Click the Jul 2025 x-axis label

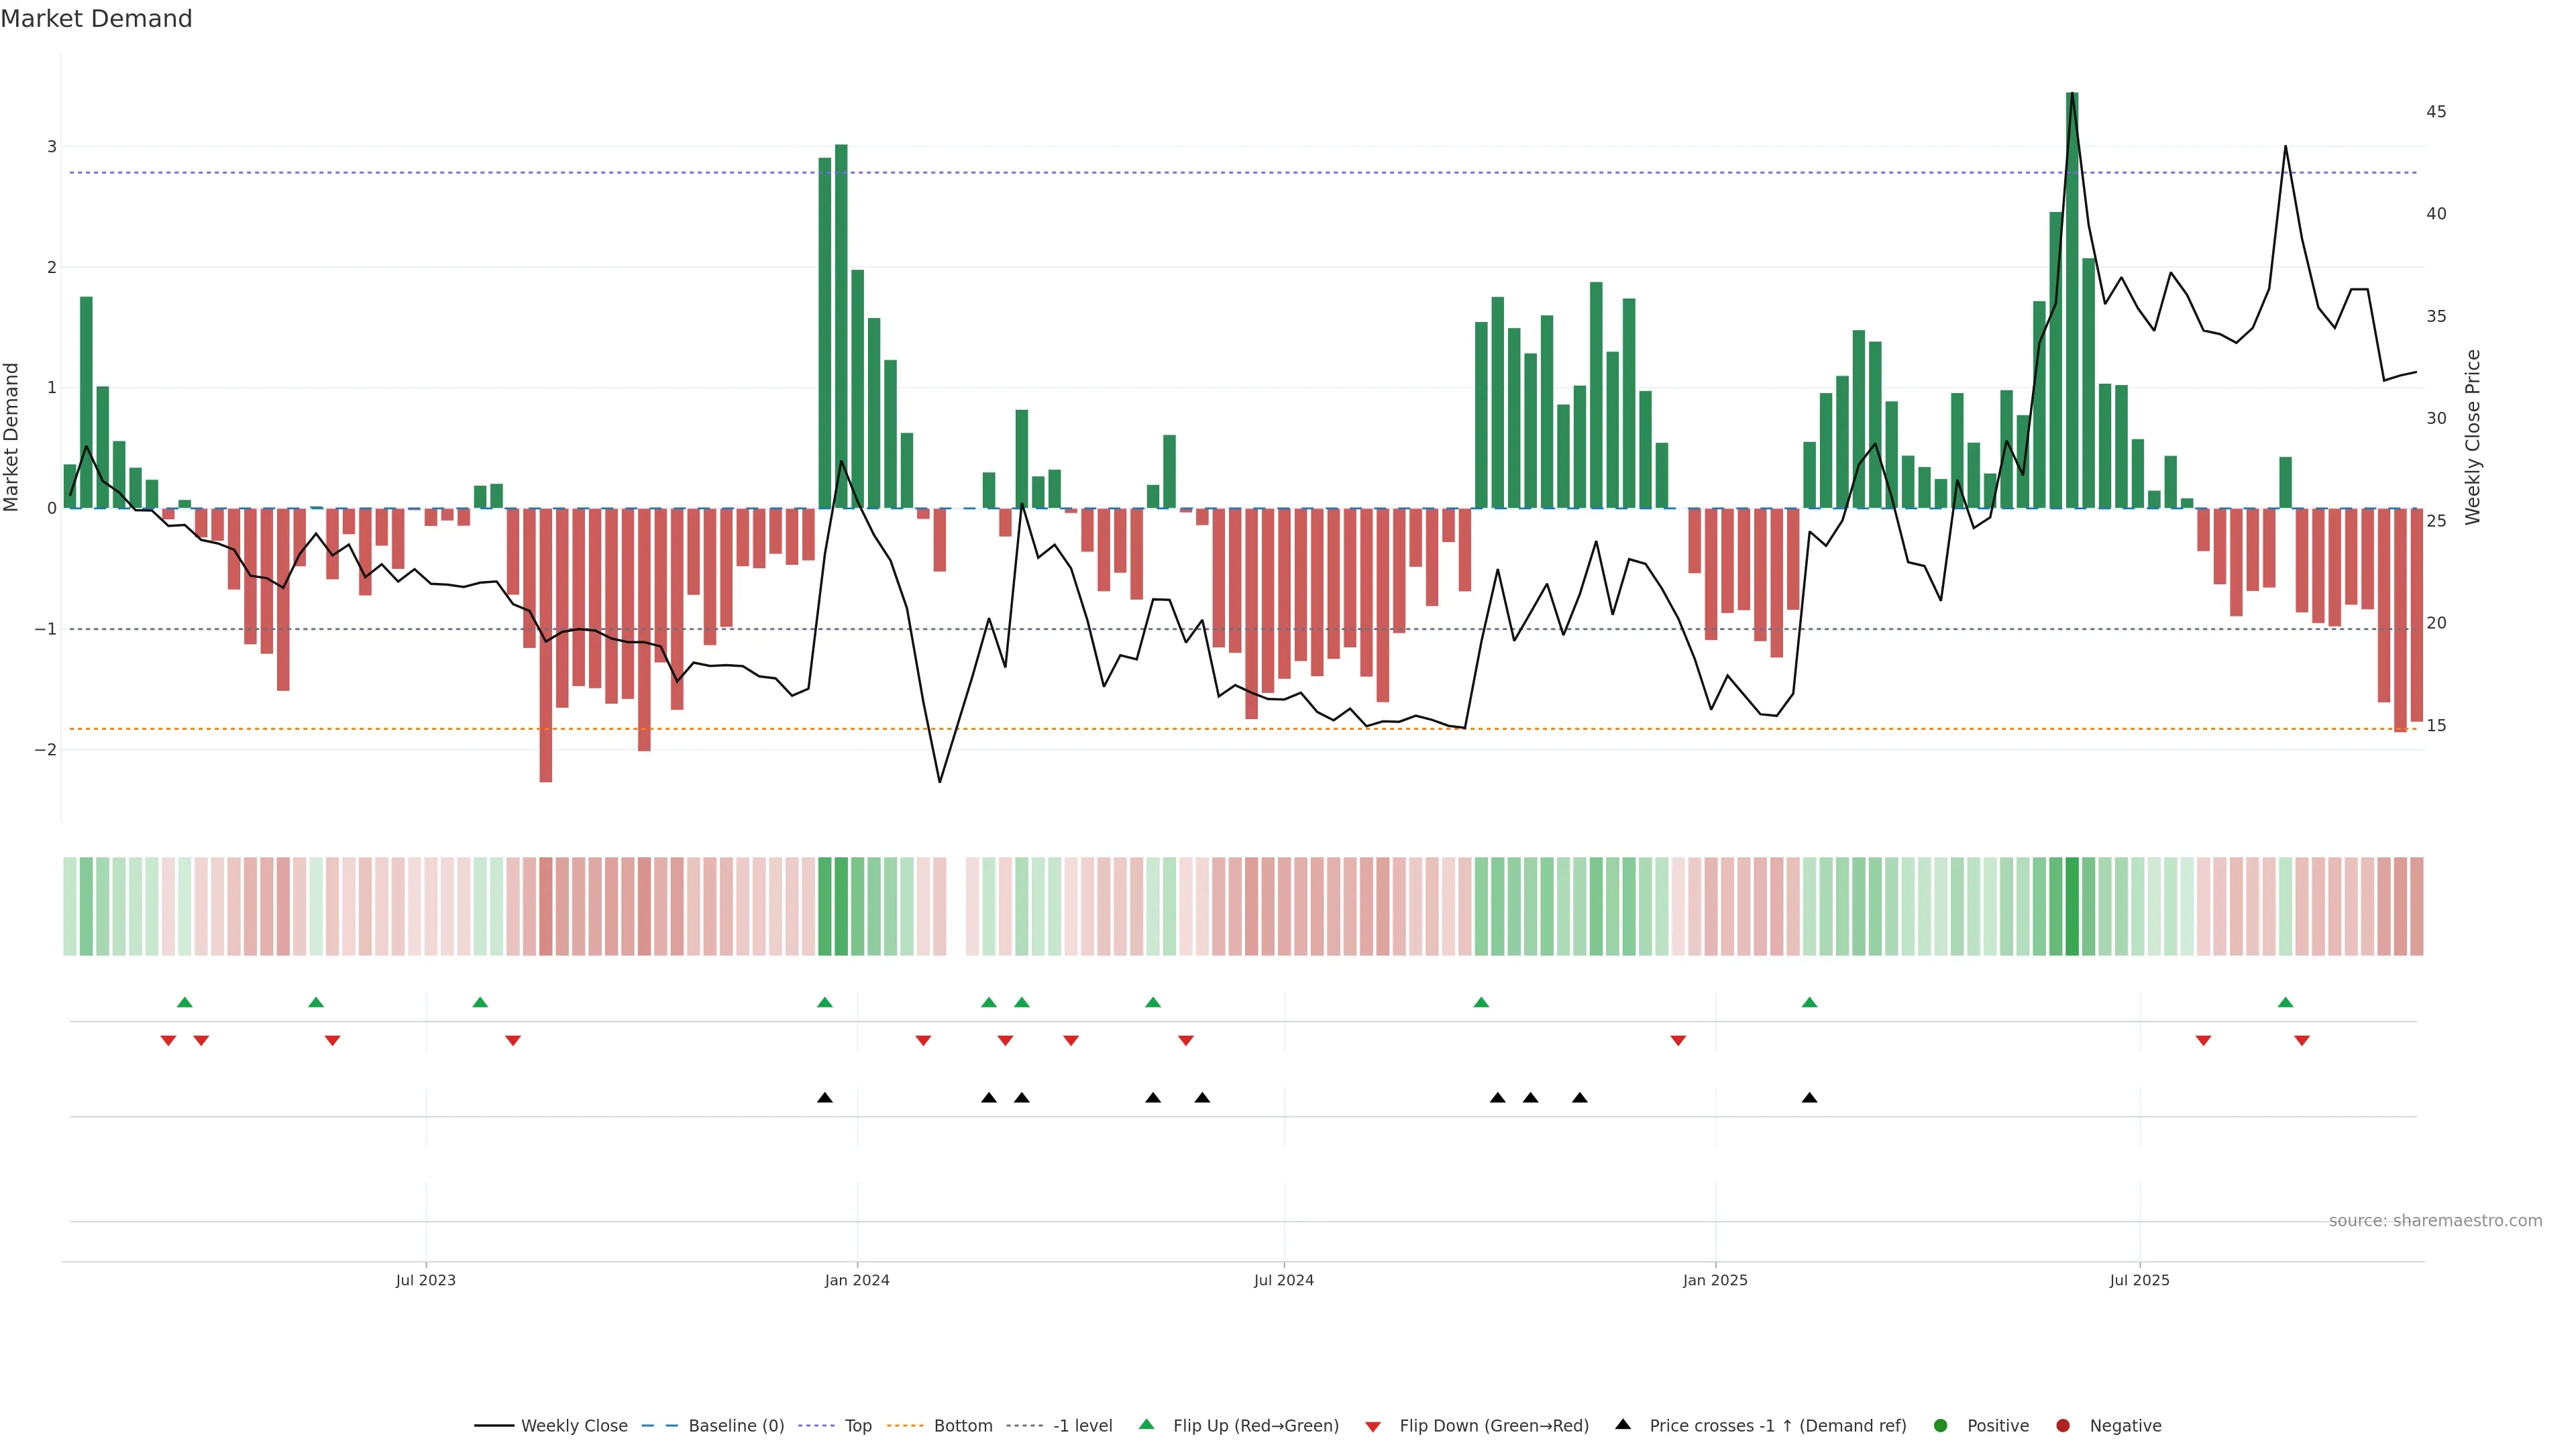coord(2139,1280)
